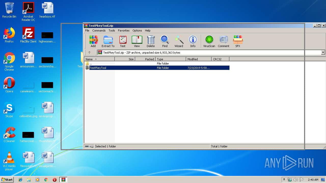
Task: Start the VirusScan tool
Action: pos(209,41)
